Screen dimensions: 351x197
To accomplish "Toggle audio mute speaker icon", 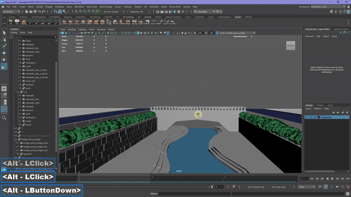I will pyautogui.click(x=337, y=187).
